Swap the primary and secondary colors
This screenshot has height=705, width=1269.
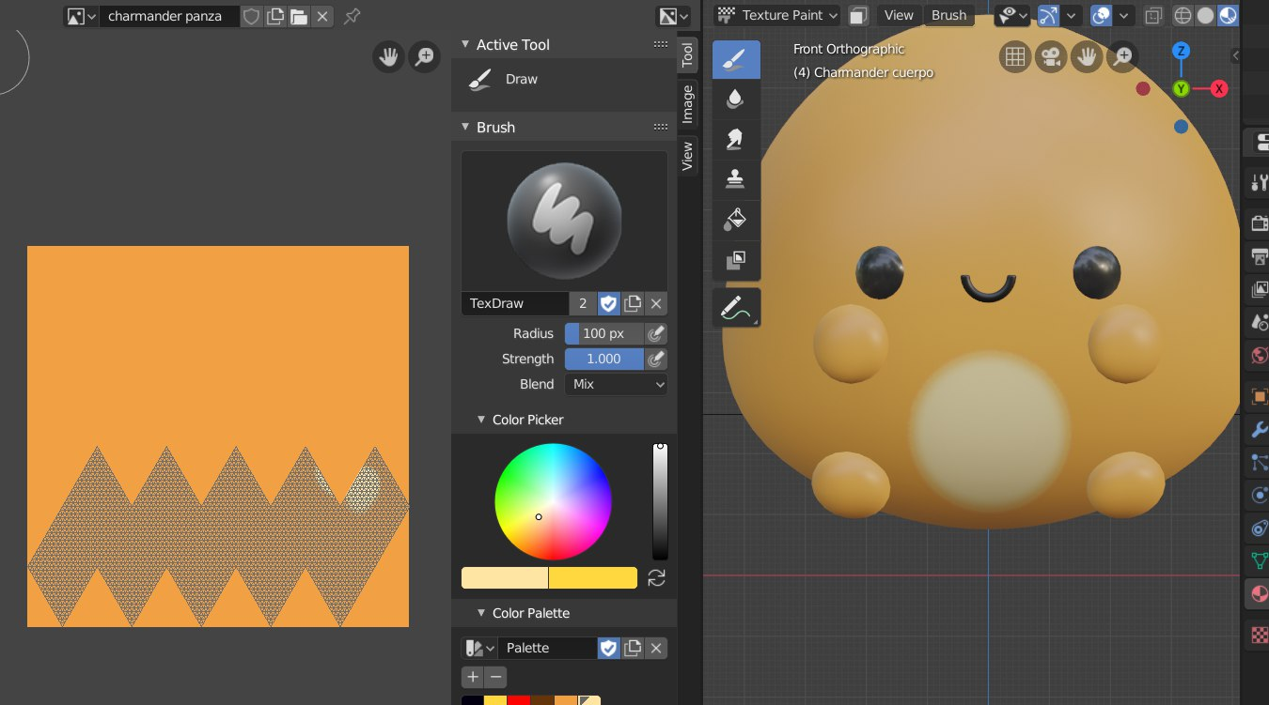point(657,577)
